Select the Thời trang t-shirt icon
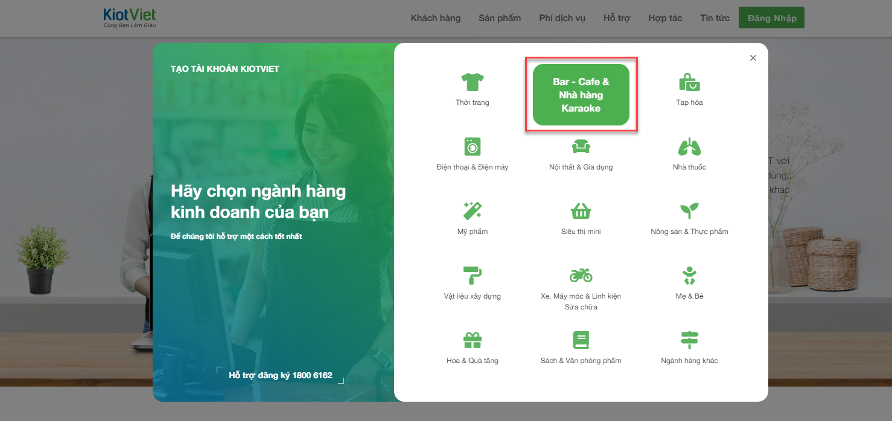The height and width of the screenshot is (421, 892). click(473, 82)
